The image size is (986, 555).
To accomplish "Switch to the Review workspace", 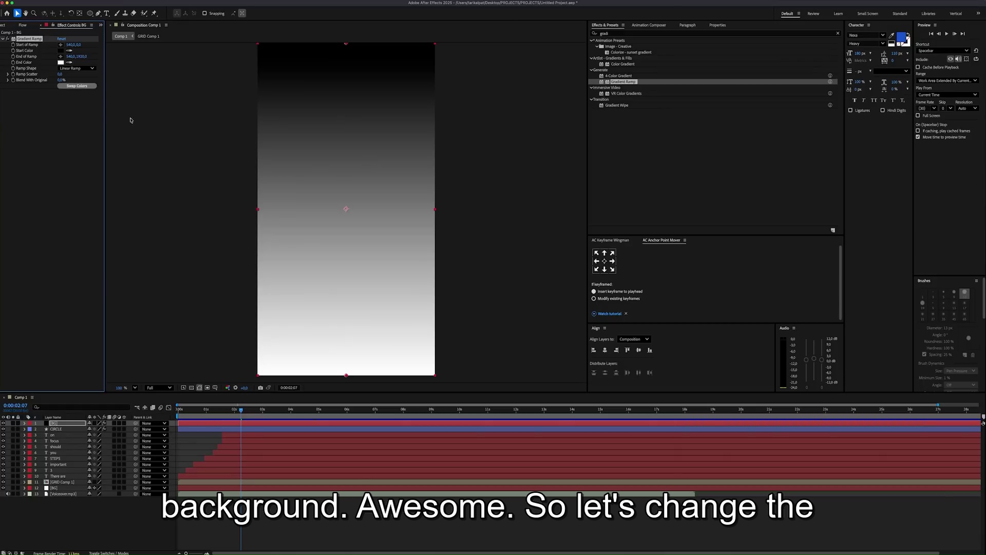I will 813,14.
